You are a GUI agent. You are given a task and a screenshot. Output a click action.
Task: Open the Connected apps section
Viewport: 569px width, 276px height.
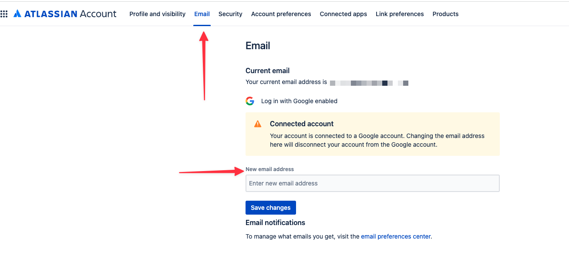[343, 13]
